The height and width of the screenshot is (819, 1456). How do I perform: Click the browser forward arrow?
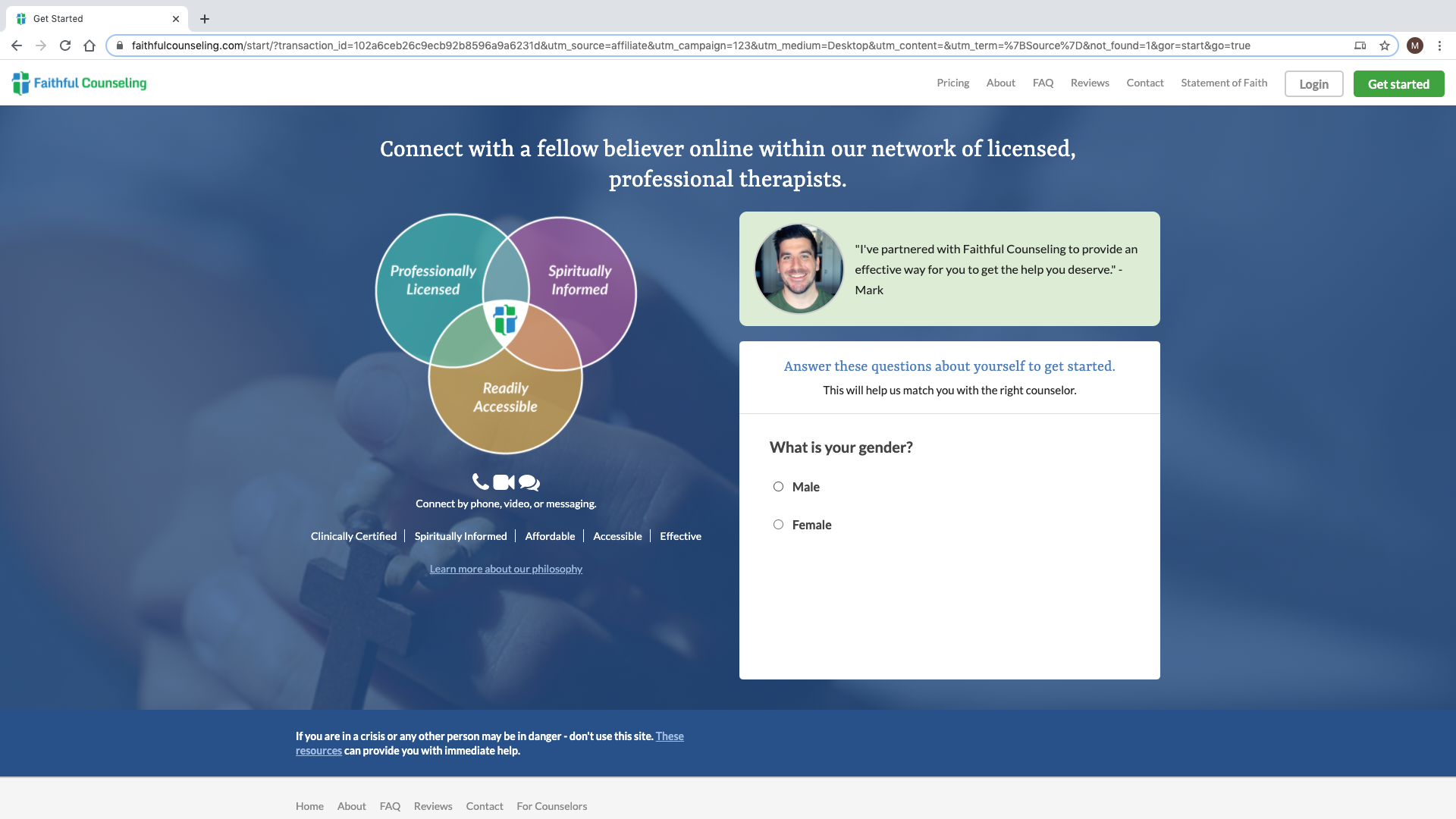[x=41, y=45]
